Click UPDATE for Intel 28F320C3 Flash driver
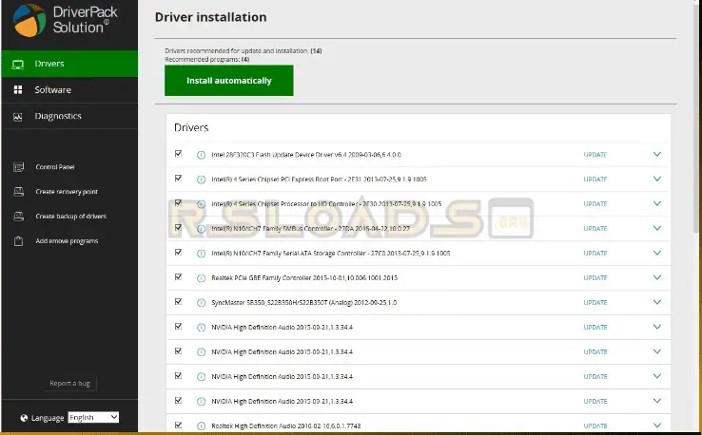 click(595, 155)
